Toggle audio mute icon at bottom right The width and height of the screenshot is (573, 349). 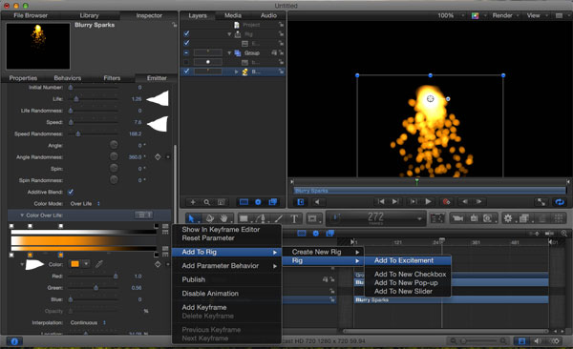pyautogui.click(x=538, y=341)
